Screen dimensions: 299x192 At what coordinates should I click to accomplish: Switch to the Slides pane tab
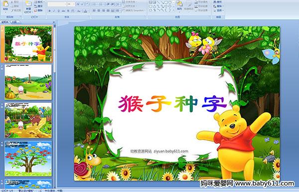click(5, 22)
